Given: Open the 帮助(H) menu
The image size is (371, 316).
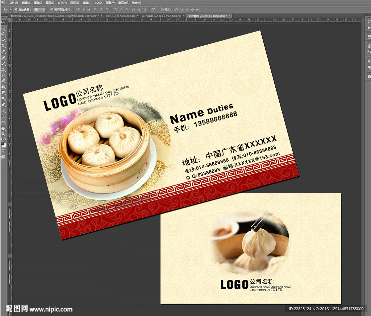Looking at the screenshot, I should [x=136, y=3].
